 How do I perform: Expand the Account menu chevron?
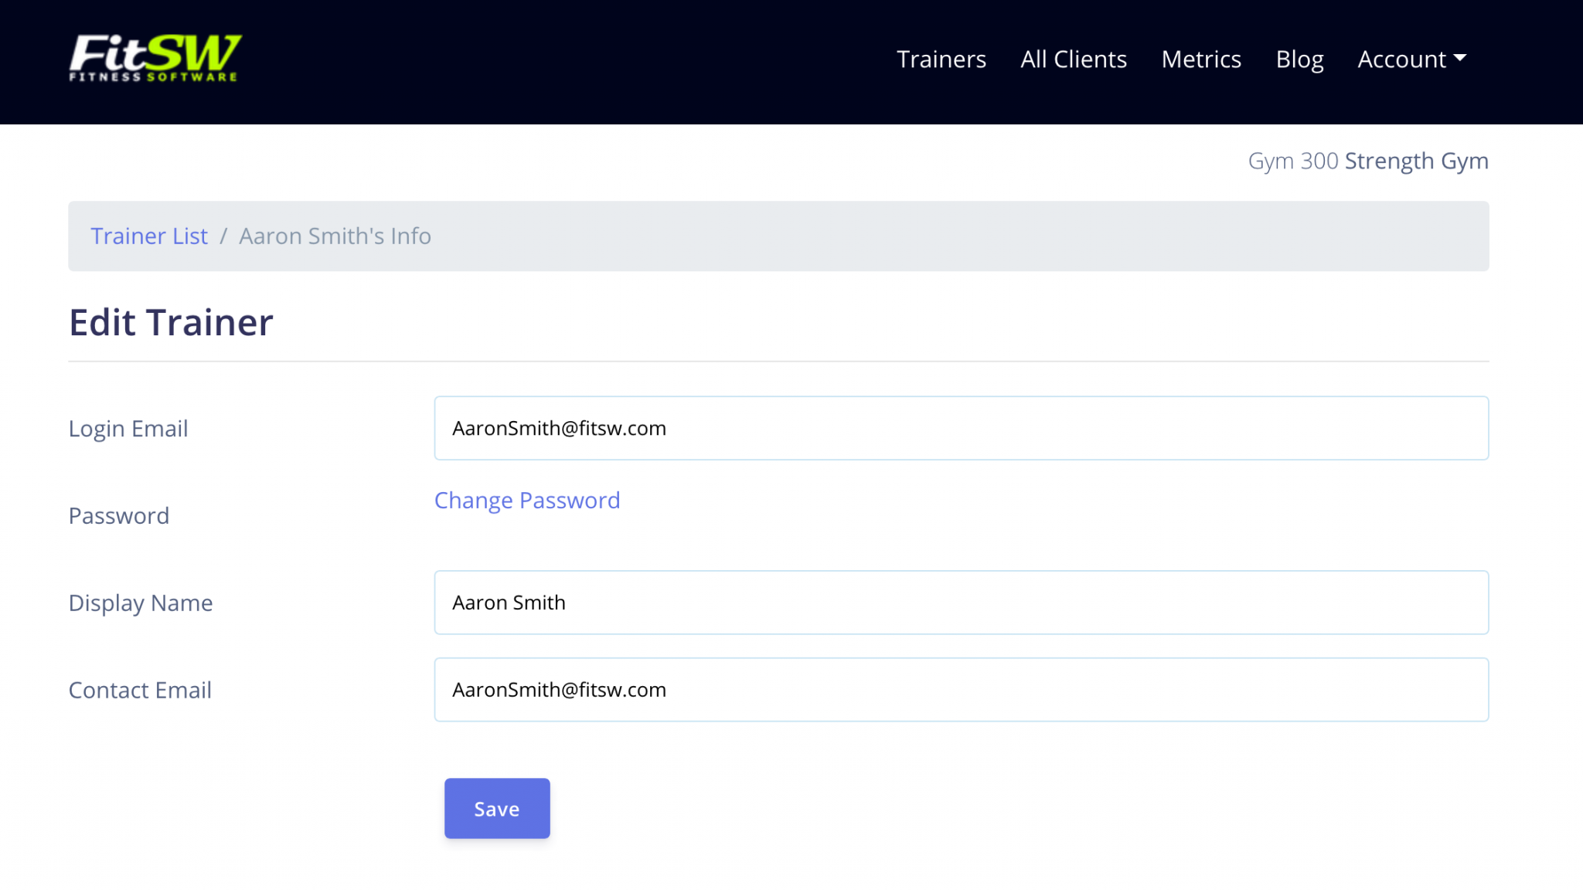[1460, 59]
